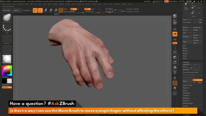Viewport: 206px width, 116px height.
Task: Toggle the M material channel button
Action: [x=78, y=9]
